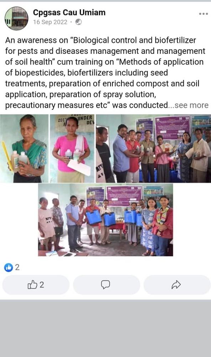Open photo of woman in pink shirt
This screenshot has height=357, width=211.
coord(72,149)
